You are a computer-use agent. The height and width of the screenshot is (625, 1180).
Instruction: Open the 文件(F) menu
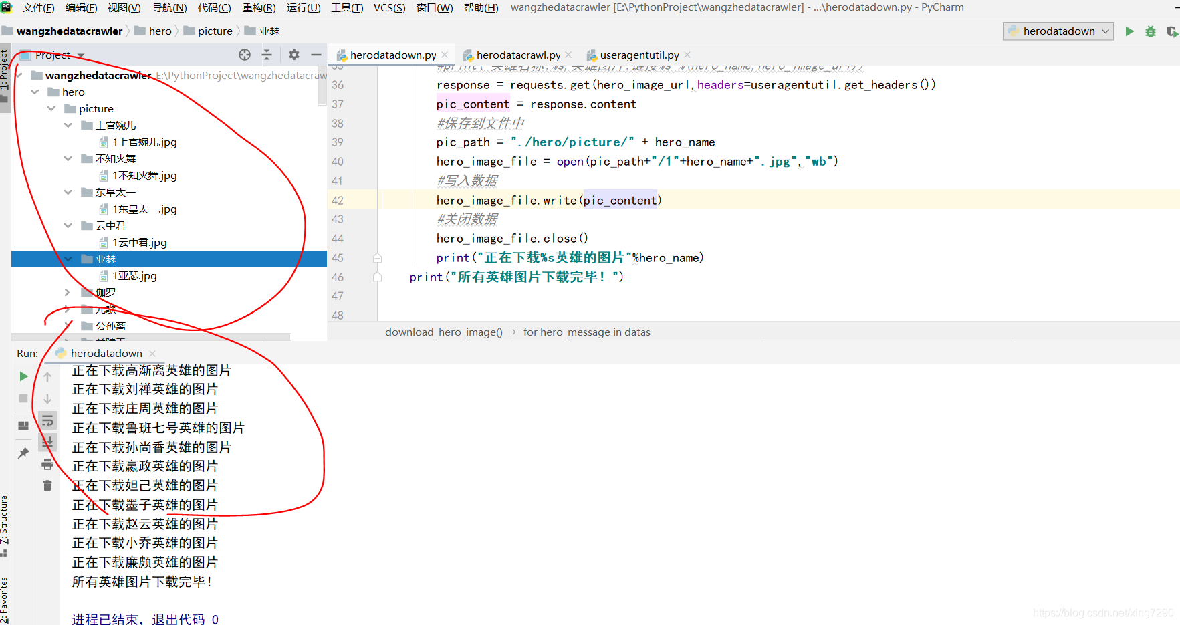(38, 8)
